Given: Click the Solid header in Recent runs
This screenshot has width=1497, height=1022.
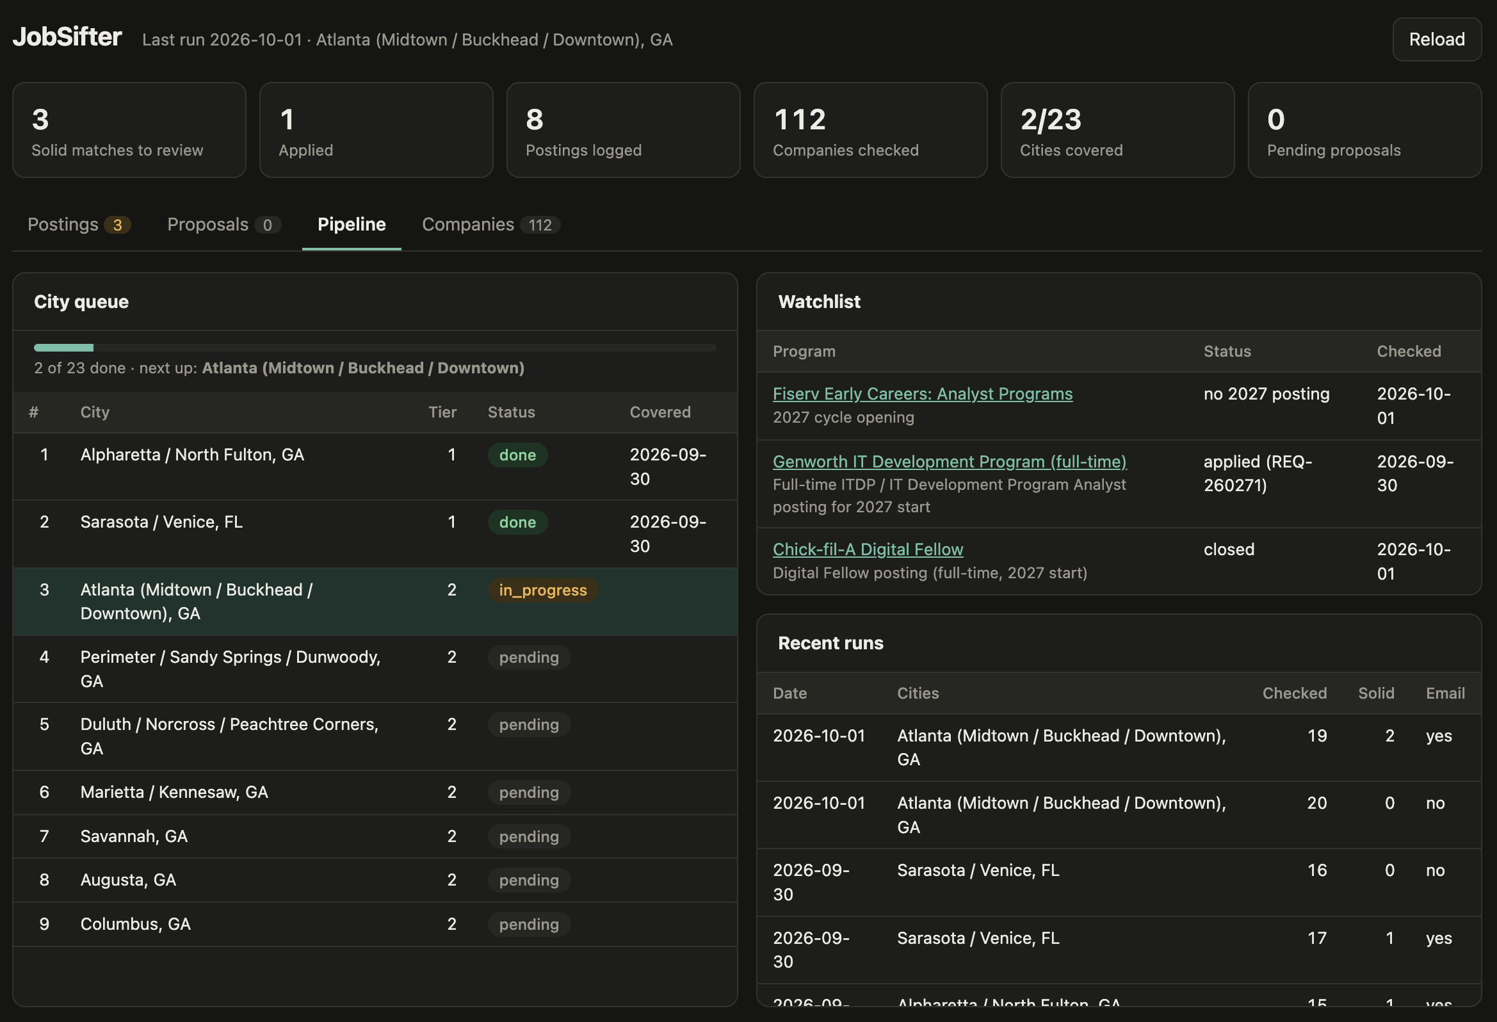Looking at the screenshot, I should tap(1376, 693).
